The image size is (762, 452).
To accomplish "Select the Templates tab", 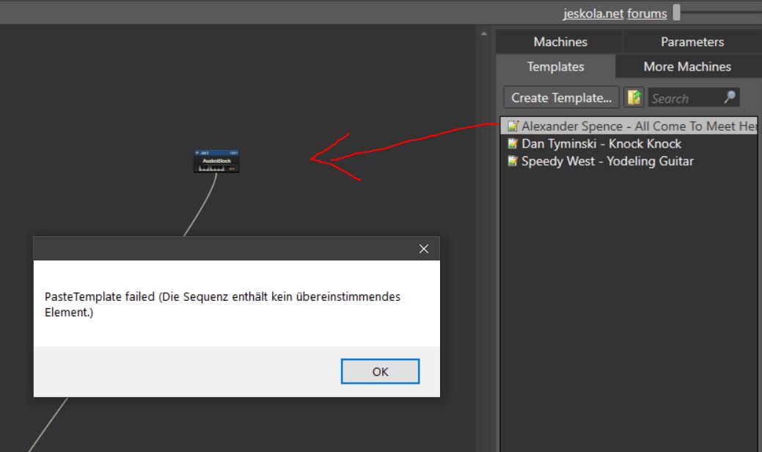I will pos(555,67).
